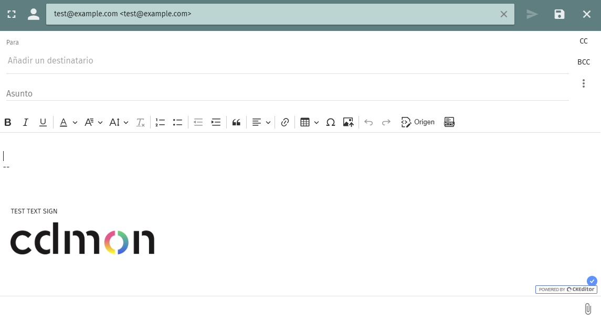Open the text alignment dropdown
The height and width of the screenshot is (321, 601).
click(261, 122)
